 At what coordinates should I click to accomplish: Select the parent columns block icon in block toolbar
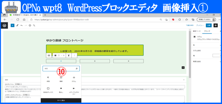pos(49,55)
